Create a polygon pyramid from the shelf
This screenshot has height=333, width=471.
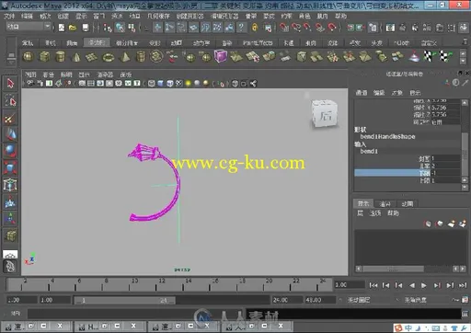coord(124,57)
